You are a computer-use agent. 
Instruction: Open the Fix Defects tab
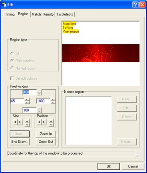click(65, 14)
